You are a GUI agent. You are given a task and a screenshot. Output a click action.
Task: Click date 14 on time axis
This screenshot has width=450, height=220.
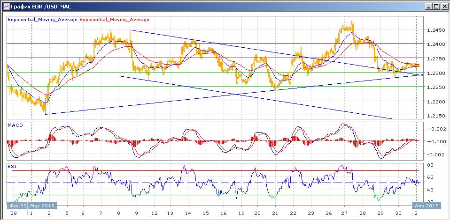pos(188,213)
